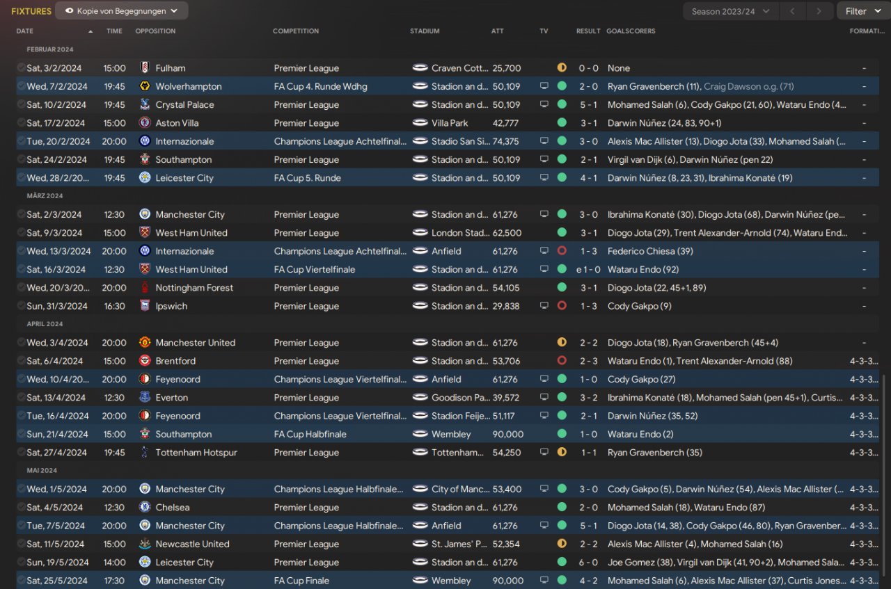The height and width of the screenshot is (589, 891).
Task: Sort by the OPPOSITION column header
Action: click(155, 31)
